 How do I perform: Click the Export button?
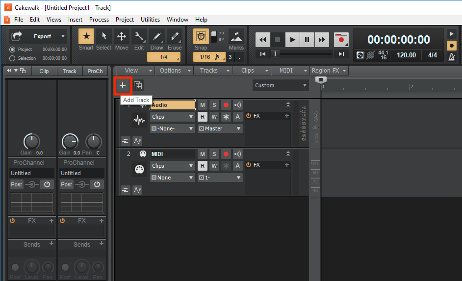click(x=38, y=36)
